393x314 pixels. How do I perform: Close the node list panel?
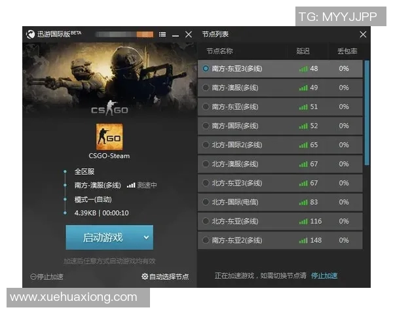(x=363, y=34)
